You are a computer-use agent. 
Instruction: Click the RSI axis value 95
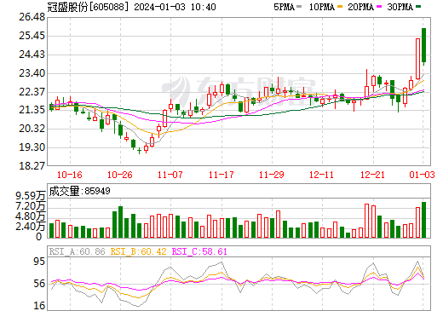pos(39,261)
